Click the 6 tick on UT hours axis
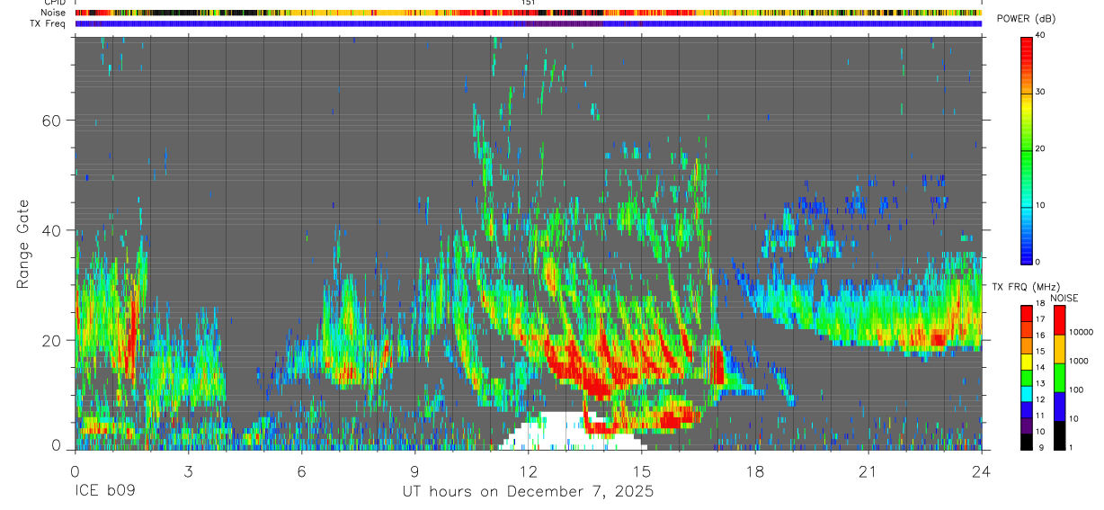Viewport: 1104px width, 510px height. click(x=301, y=471)
